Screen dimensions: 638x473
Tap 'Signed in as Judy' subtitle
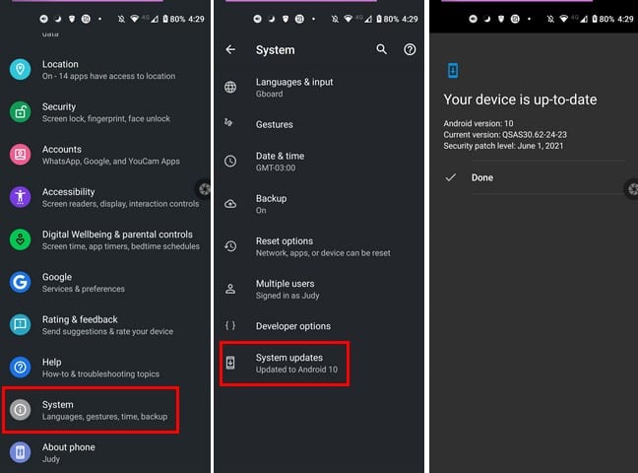click(287, 296)
